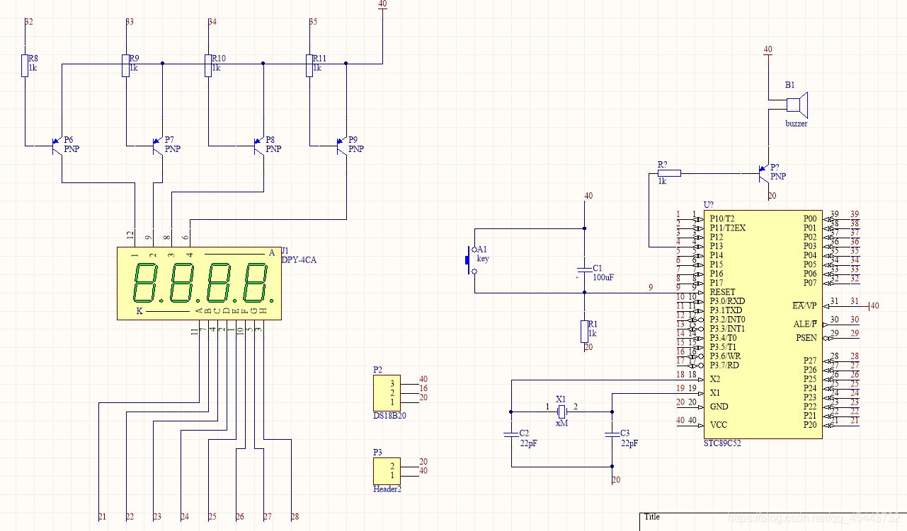The image size is (907, 531).
Task: Select PNP transistor P6
Action: click(57, 146)
